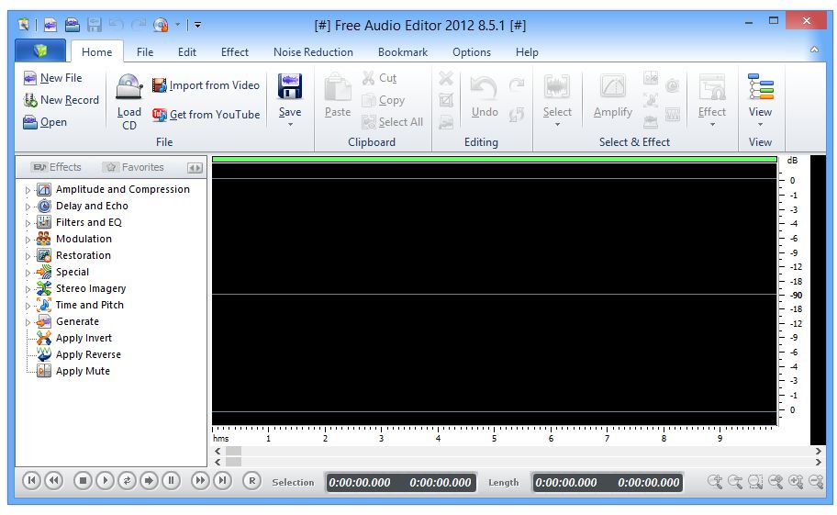This screenshot has width=837, height=515.
Task: Open the Effect dropdown arrow
Action: pyautogui.click(x=712, y=124)
